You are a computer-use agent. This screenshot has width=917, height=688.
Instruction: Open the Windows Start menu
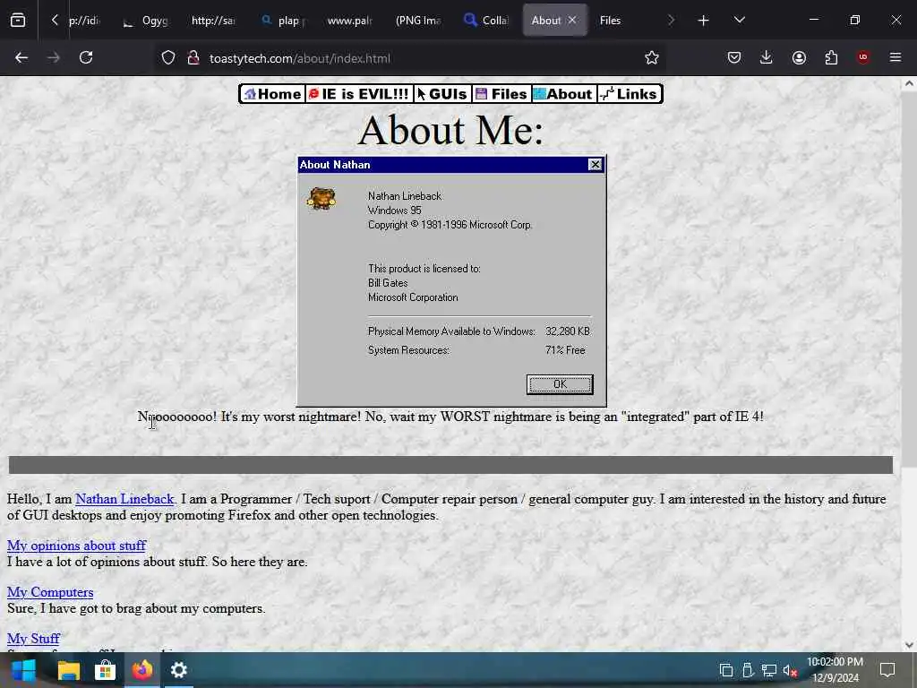pyautogui.click(x=23, y=670)
